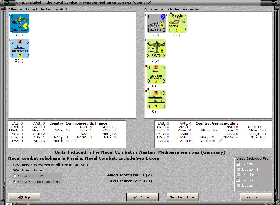This screenshot has width=280, height=205.
Task: Select the Sparviero SM.79 bomber unit
Action: (x=156, y=49)
